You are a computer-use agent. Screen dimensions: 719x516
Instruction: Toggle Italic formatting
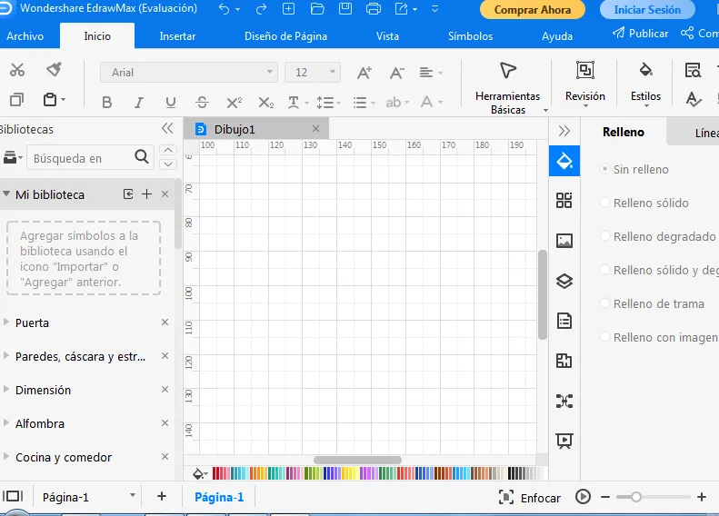point(138,102)
